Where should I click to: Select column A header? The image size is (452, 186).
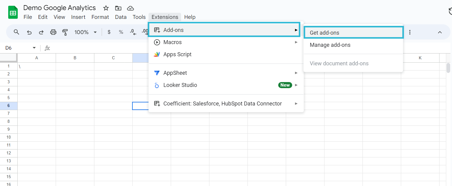pos(37,58)
